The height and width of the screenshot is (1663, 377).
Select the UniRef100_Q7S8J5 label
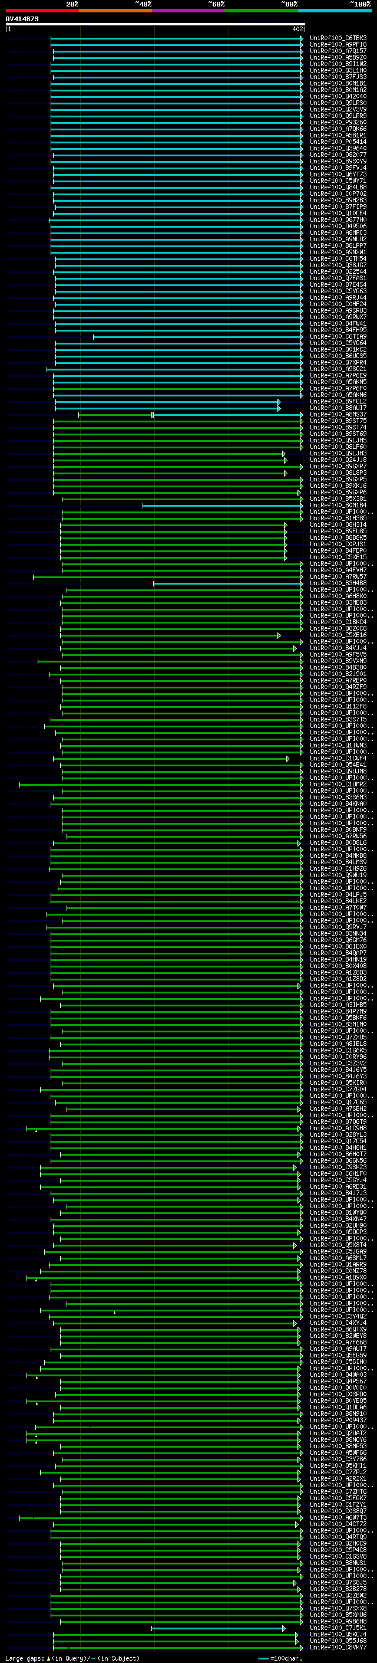coord(338,1582)
